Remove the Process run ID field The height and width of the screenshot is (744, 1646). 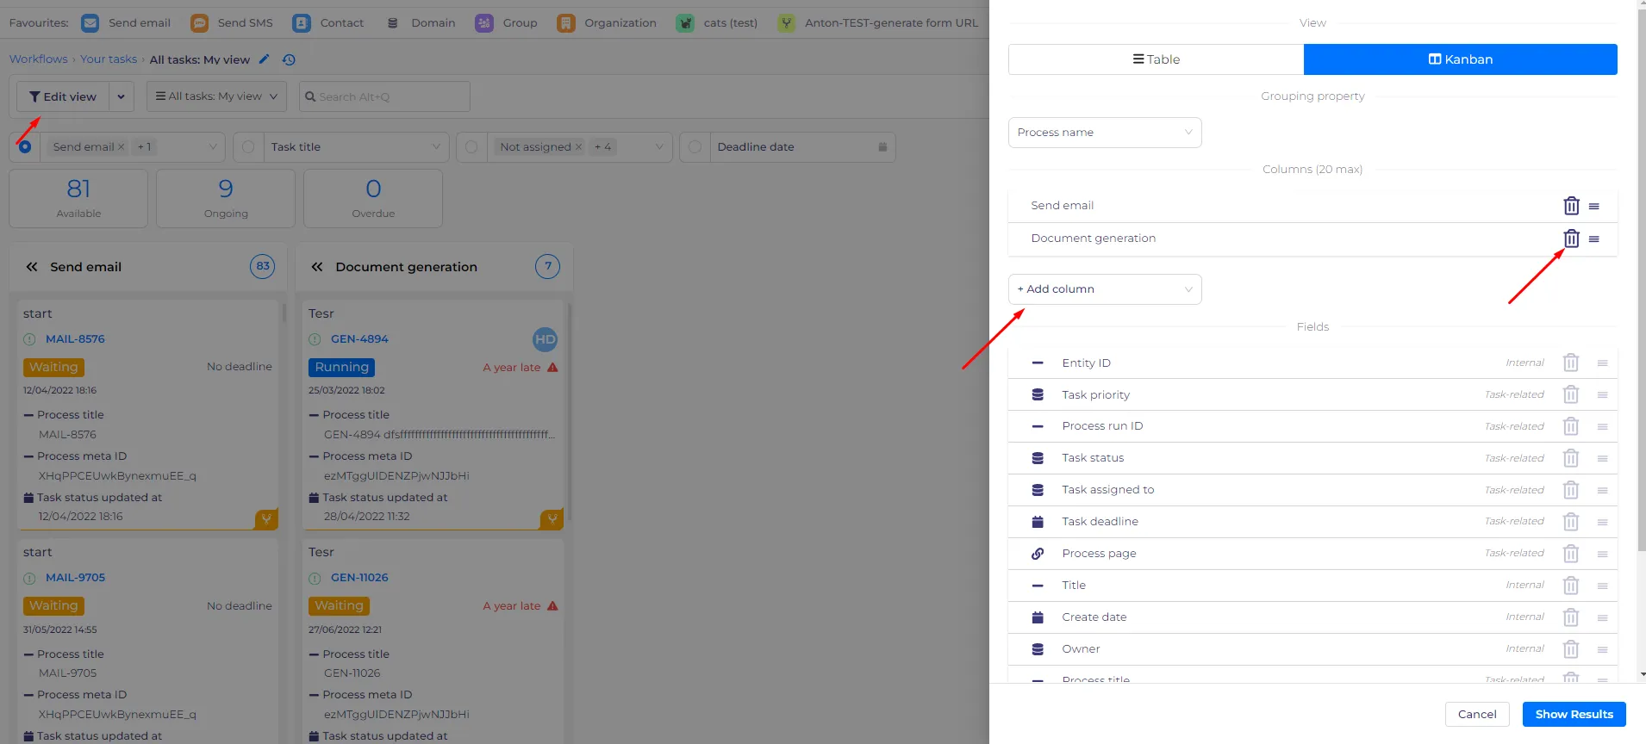1571,426
